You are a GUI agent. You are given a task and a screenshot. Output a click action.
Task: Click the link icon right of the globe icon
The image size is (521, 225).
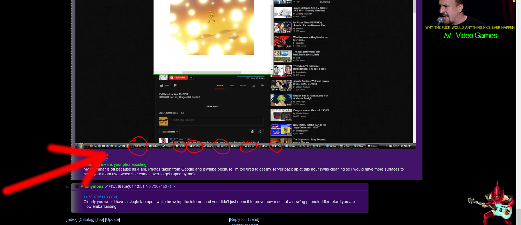pyautogui.click(x=260, y=132)
